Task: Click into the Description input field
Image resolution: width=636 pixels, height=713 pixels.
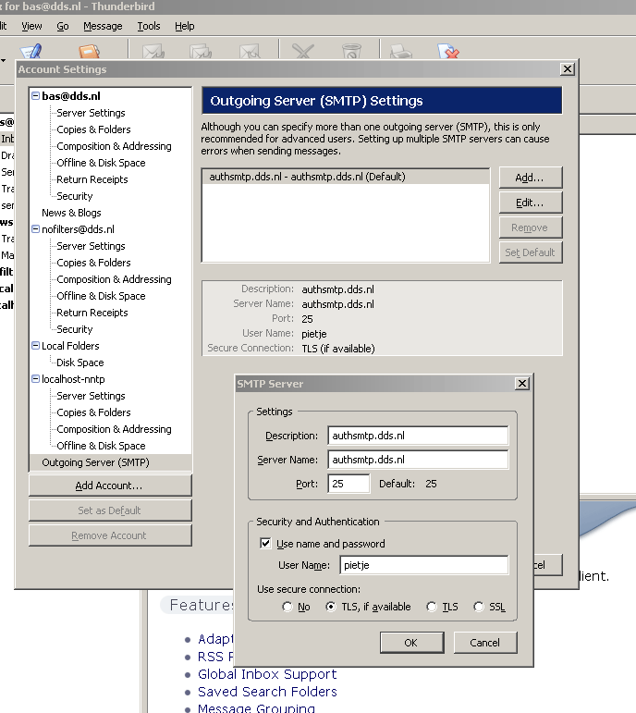Action: point(418,436)
